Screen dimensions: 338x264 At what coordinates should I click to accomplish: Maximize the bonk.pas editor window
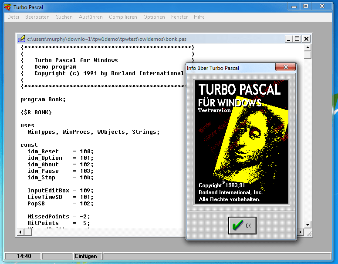tap(297, 39)
